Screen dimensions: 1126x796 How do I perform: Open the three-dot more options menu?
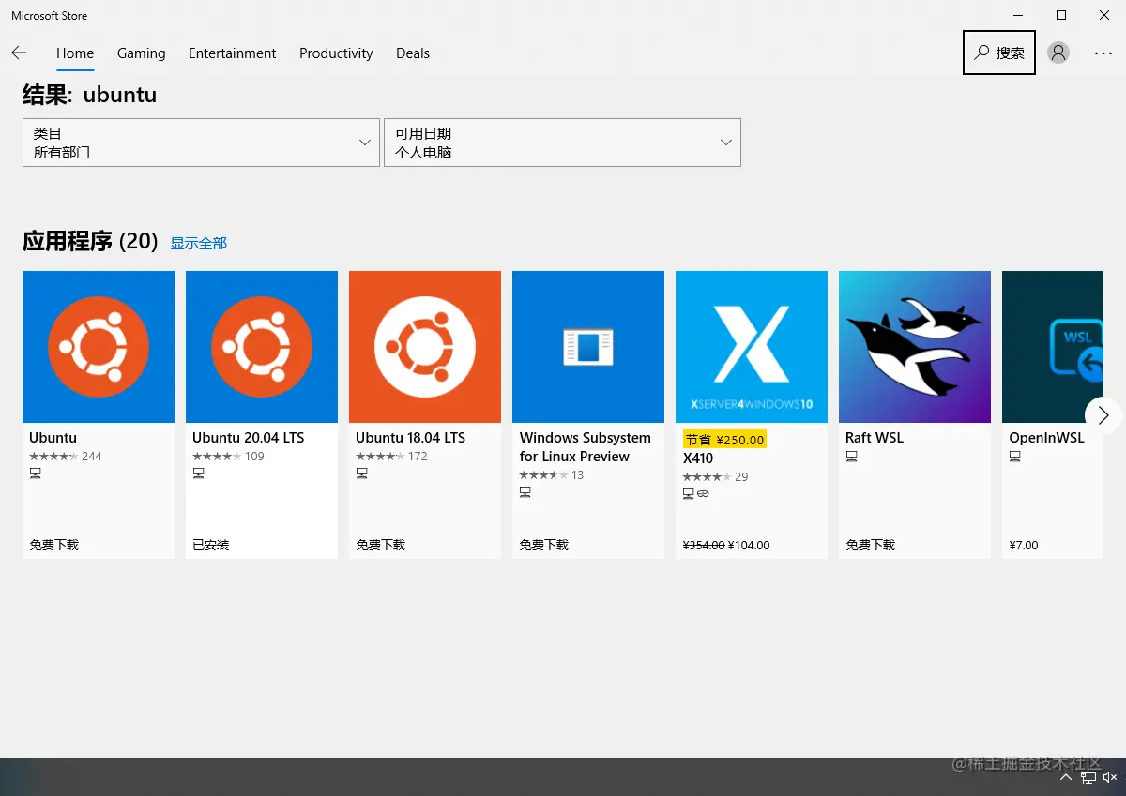pos(1103,53)
